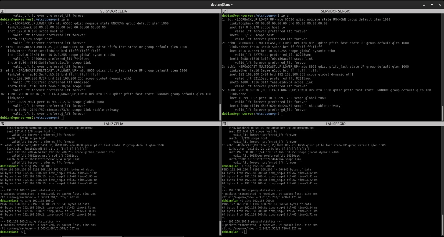Select the SERVIDOR CELIA pane title bar
The image size is (444, 237).
coord(113,11)
